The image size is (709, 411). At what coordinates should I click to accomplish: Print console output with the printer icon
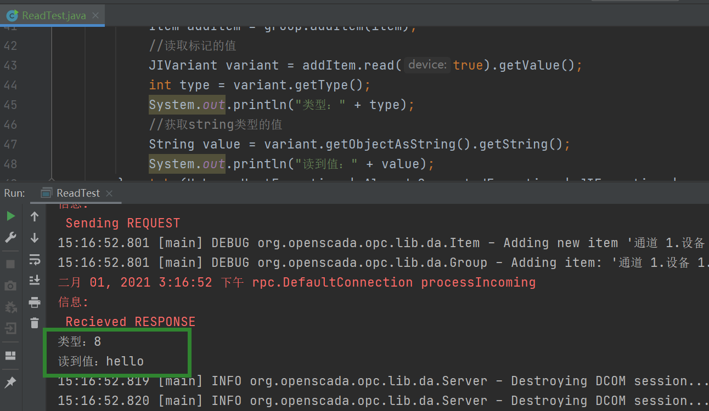coord(35,302)
